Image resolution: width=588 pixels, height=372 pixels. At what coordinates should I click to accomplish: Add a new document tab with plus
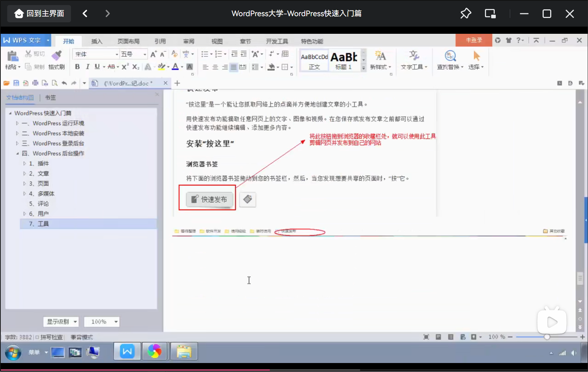click(177, 83)
